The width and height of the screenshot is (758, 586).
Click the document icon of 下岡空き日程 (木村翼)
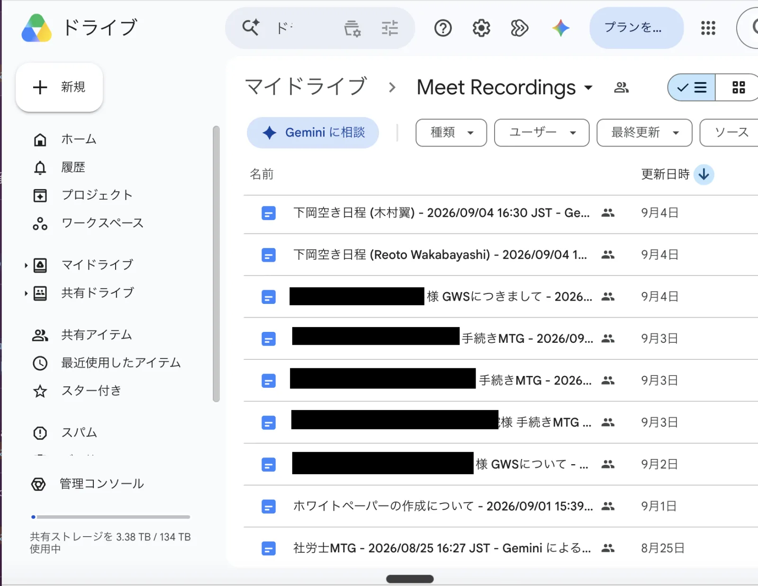point(269,213)
